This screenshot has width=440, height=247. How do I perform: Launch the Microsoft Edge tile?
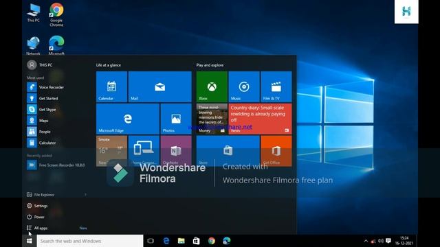click(128, 119)
